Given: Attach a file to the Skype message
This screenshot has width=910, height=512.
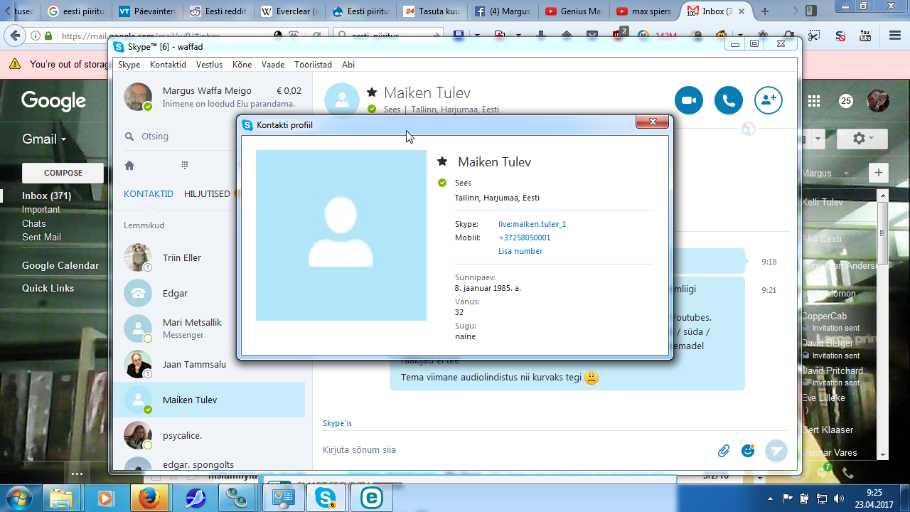Looking at the screenshot, I should (724, 450).
